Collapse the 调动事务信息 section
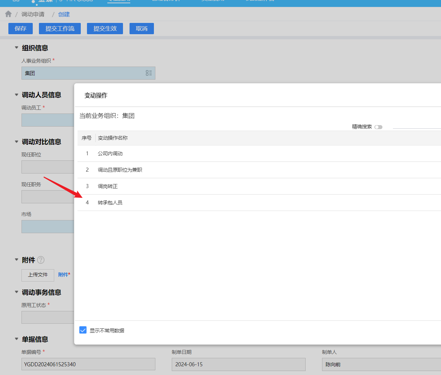The image size is (441, 375). [x=16, y=292]
